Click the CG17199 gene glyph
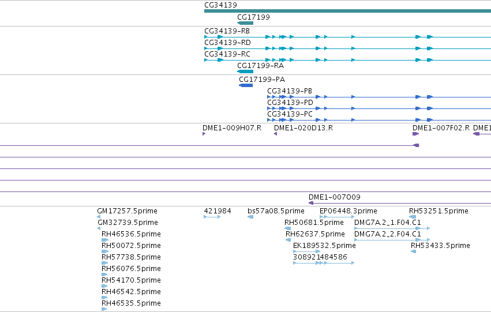The height and width of the screenshot is (312, 491). pos(245,23)
